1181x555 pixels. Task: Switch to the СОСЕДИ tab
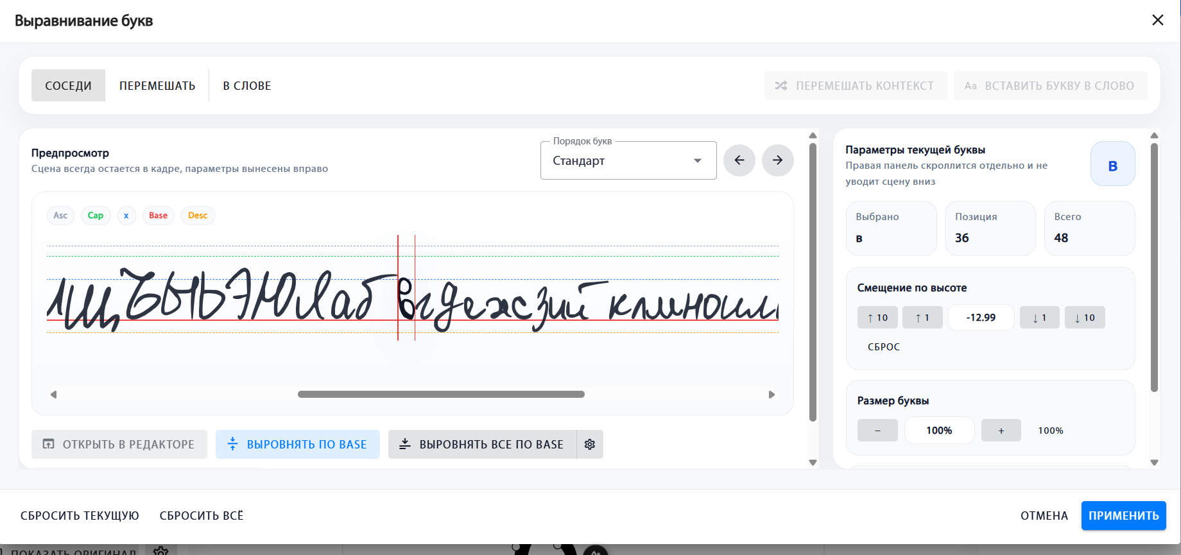(x=68, y=85)
